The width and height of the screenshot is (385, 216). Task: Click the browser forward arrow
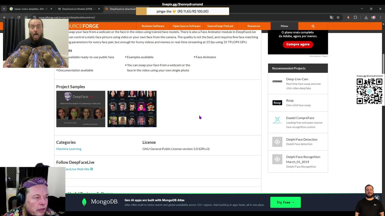click(12, 17)
